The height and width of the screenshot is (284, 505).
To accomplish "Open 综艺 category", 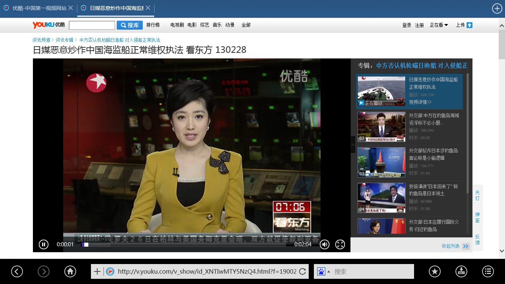I will coord(204,25).
